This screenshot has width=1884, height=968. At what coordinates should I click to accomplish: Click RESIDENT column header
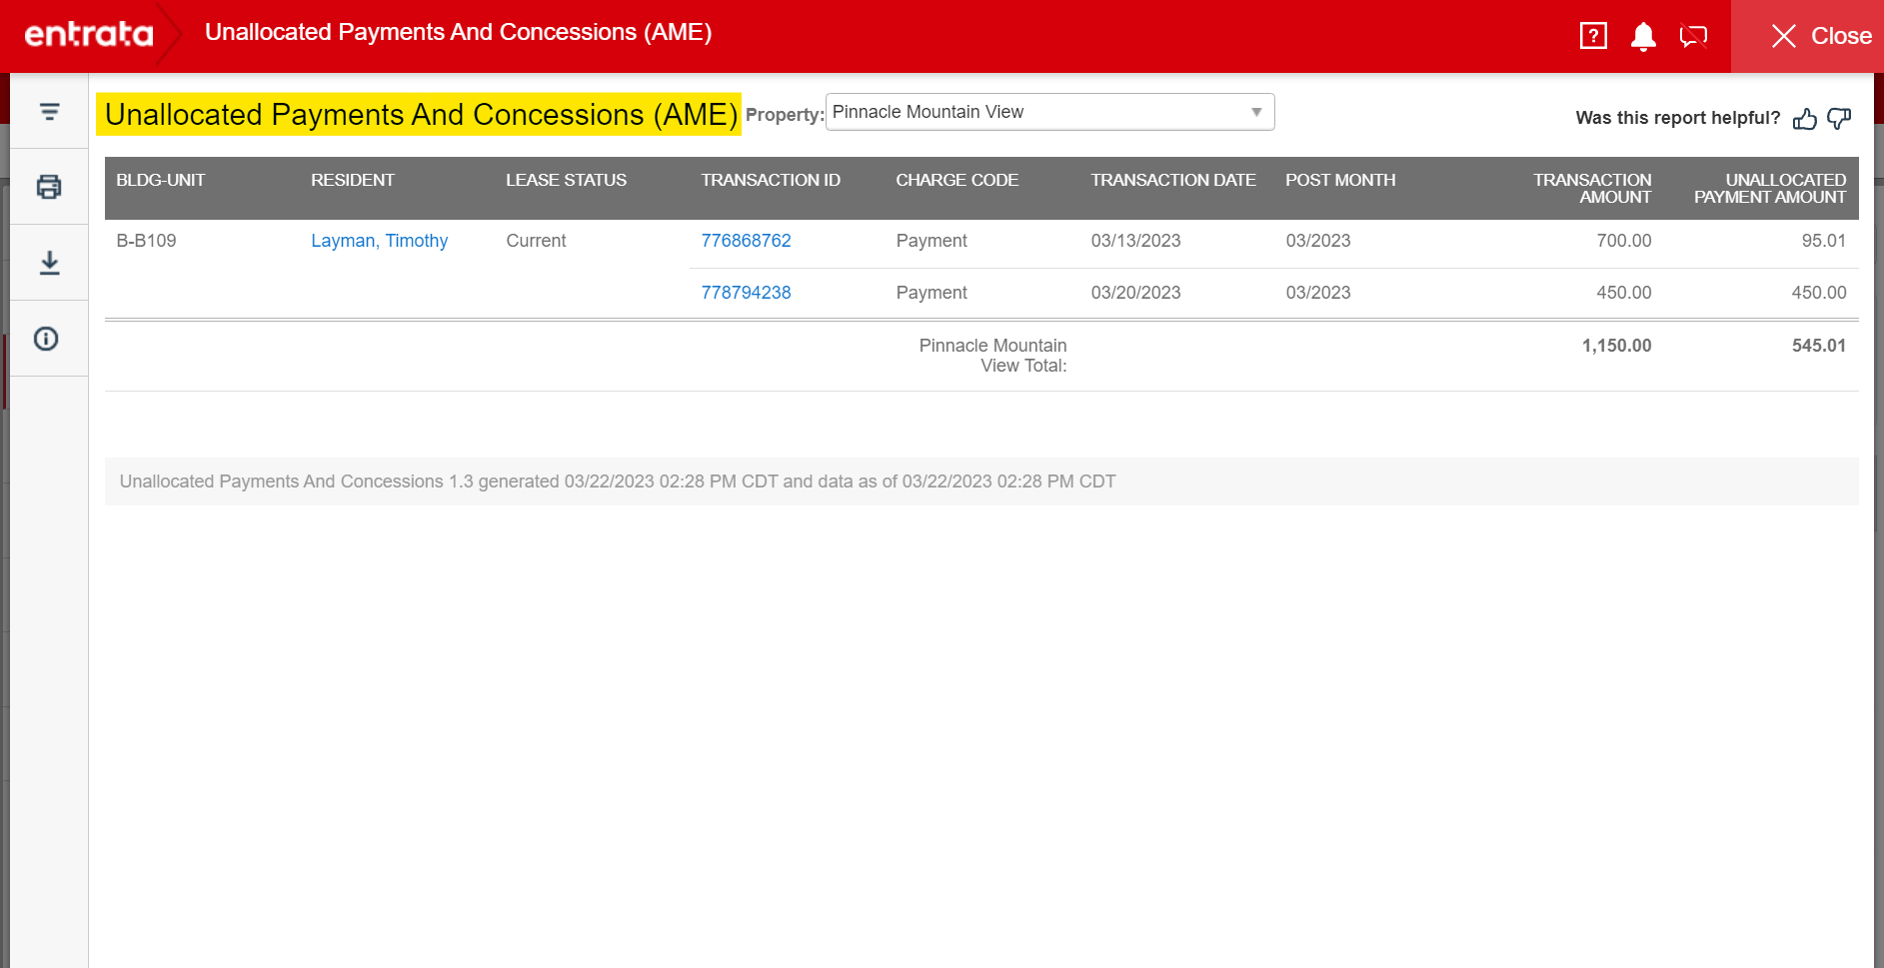pos(353,180)
